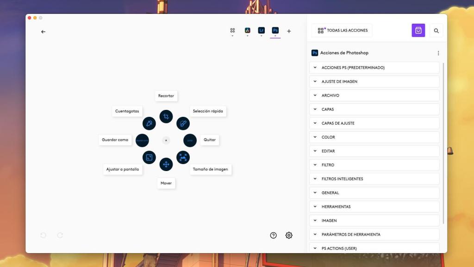The image size is (474, 267).
Task: Add a new profile with plus button
Action: (289, 32)
